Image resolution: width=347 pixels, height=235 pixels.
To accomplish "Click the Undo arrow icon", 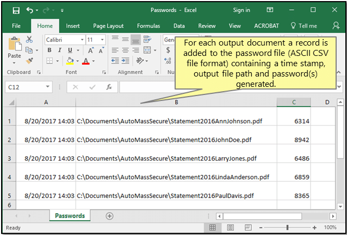I will coord(30,10).
